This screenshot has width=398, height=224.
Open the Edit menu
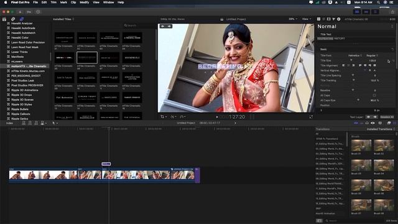pos(44,2)
